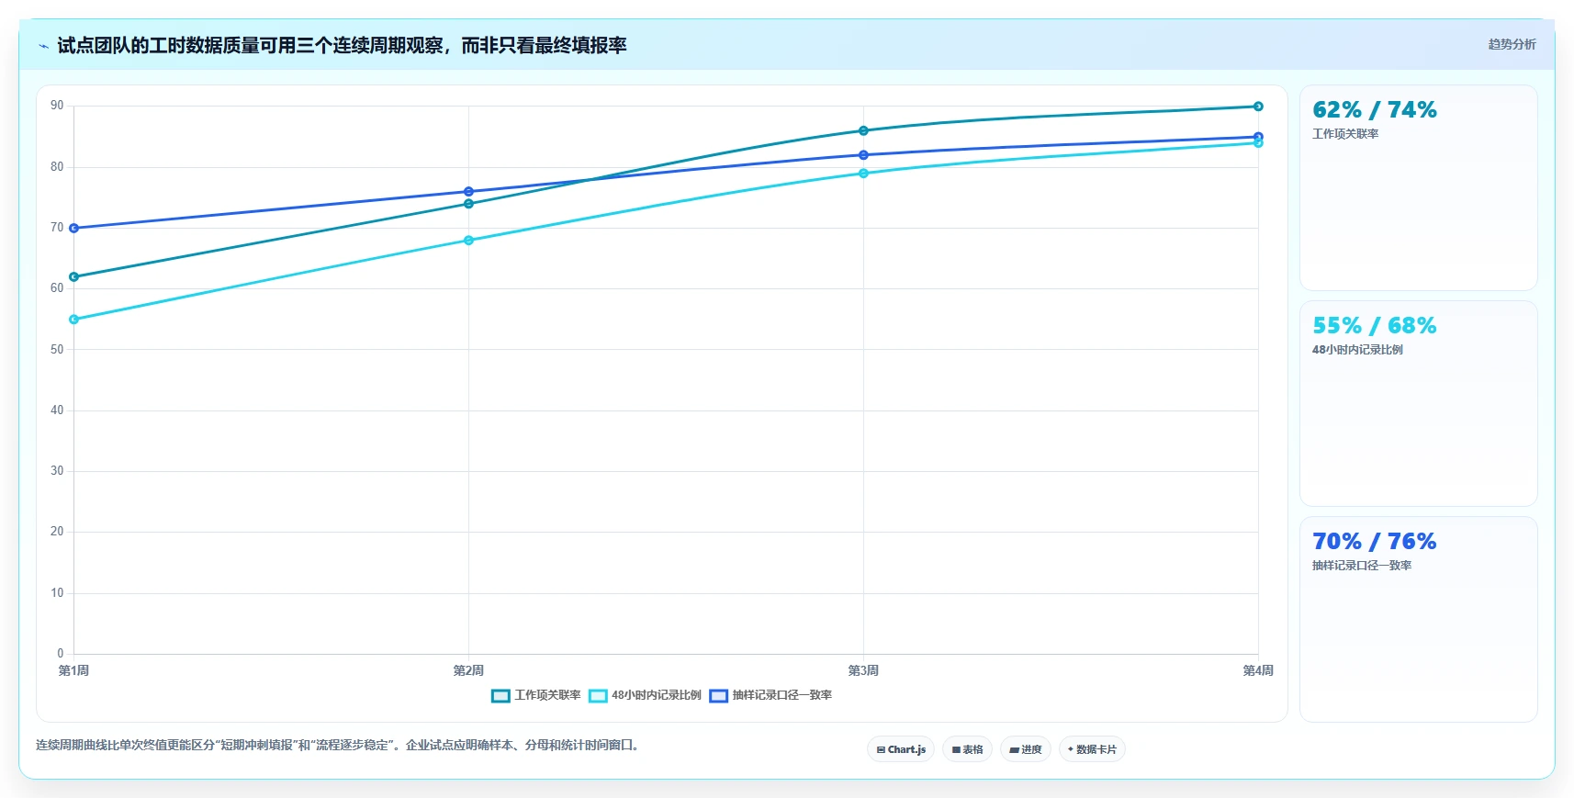Image resolution: width=1574 pixels, height=798 pixels.
Task: Select 第4周 point of 48小时内记录比例 at 84
Action: pos(1258,143)
